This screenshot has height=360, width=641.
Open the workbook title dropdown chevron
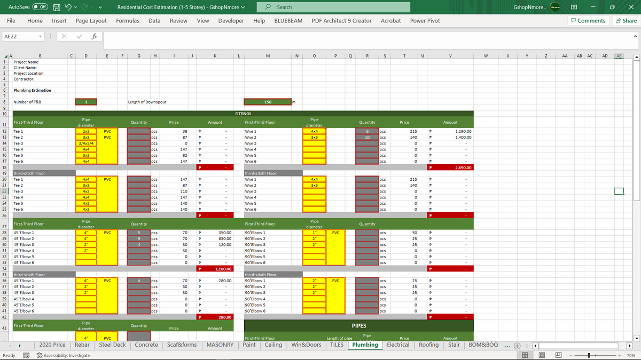tap(244, 7)
